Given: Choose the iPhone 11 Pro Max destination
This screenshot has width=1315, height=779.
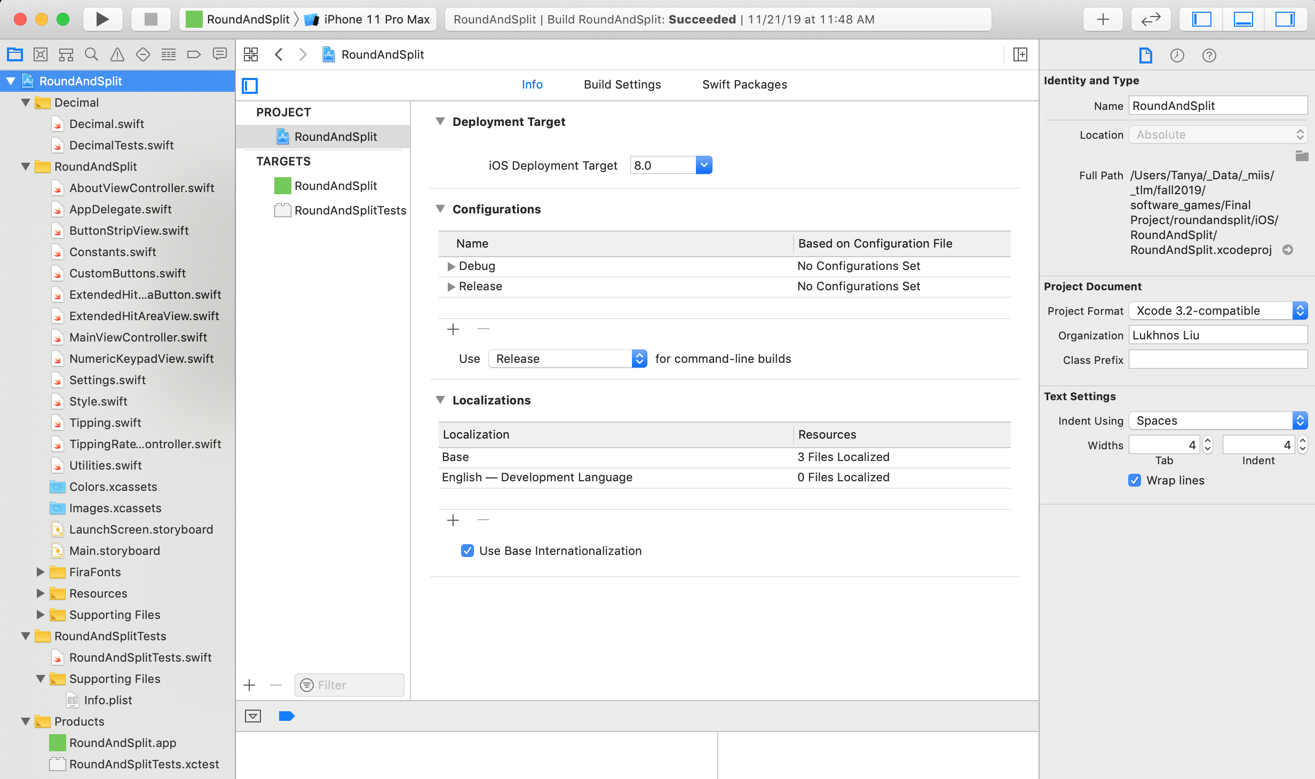Looking at the screenshot, I should [367, 20].
